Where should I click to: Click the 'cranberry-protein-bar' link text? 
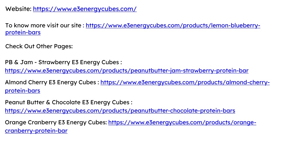pyautogui.click(x=36, y=131)
